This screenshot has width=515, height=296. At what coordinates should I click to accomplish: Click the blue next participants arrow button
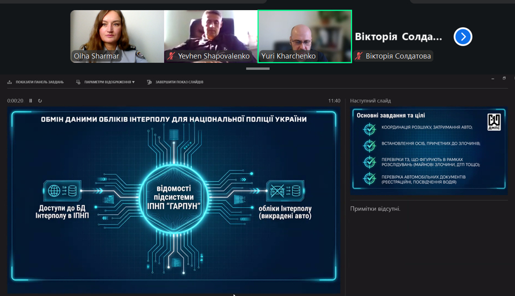(463, 37)
